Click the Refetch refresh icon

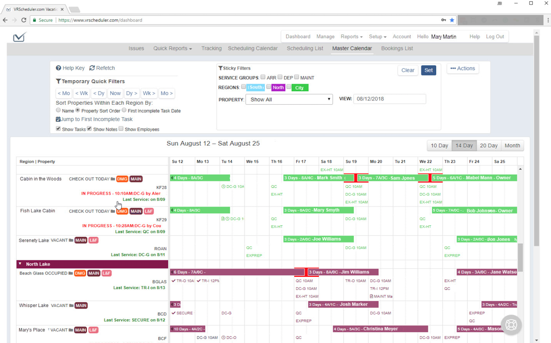click(92, 68)
